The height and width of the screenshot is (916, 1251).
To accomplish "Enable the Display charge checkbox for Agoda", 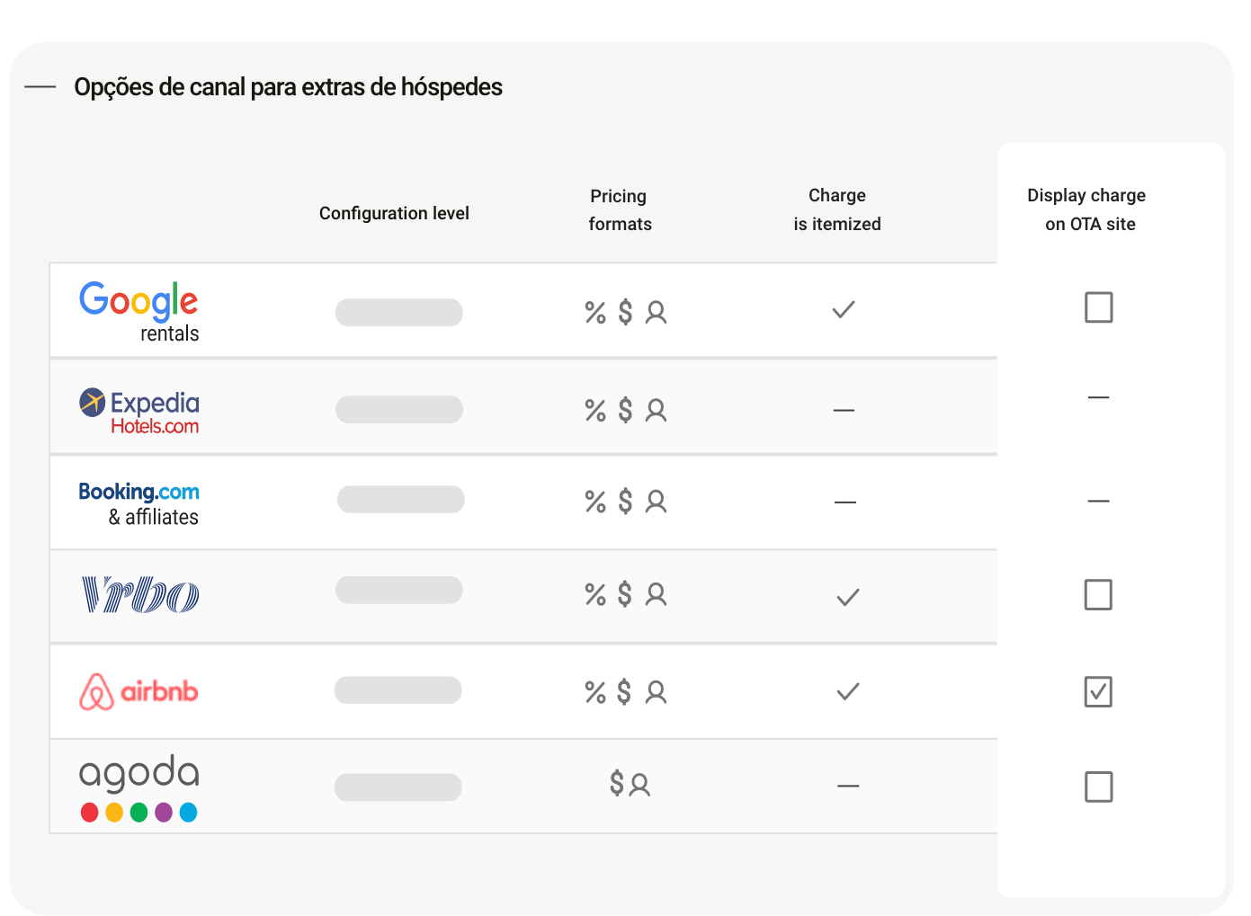I will [x=1099, y=787].
